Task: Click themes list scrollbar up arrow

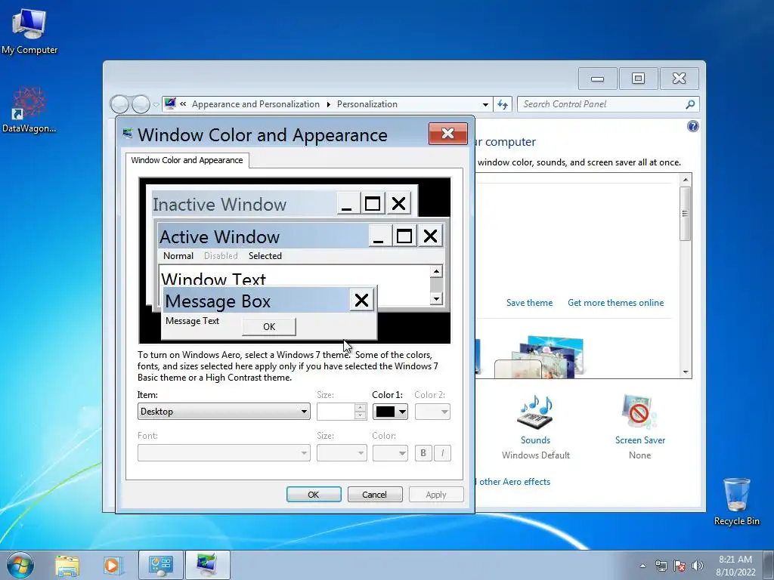Action: click(686, 180)
